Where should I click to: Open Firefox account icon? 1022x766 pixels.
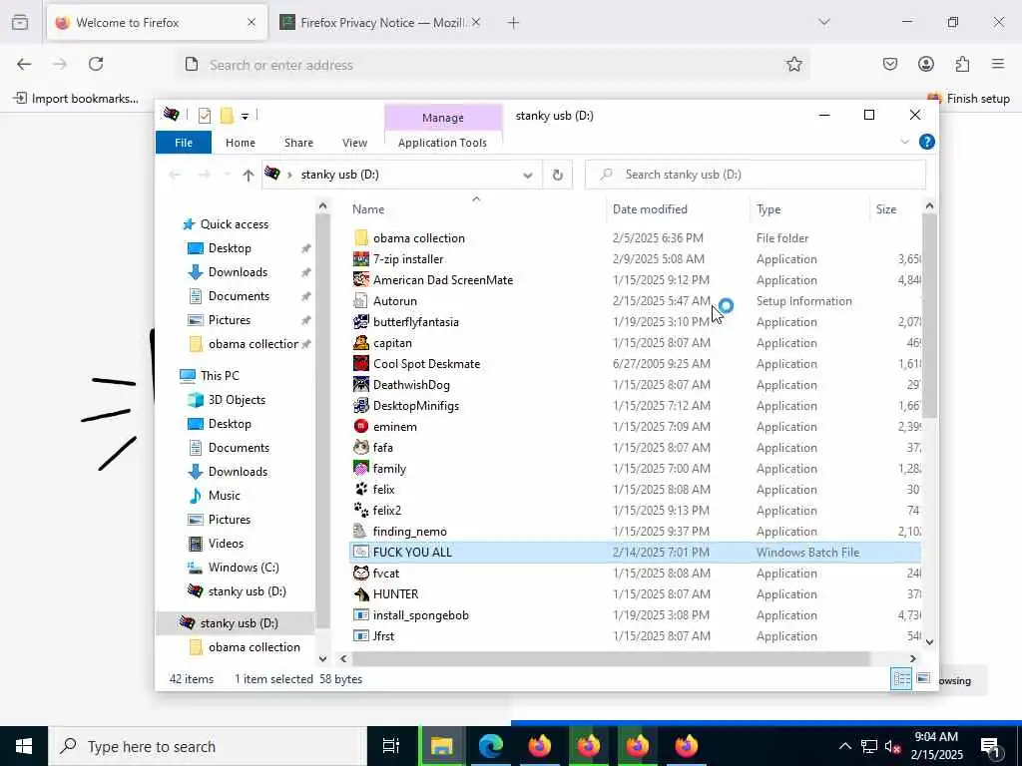click(925, 64)
